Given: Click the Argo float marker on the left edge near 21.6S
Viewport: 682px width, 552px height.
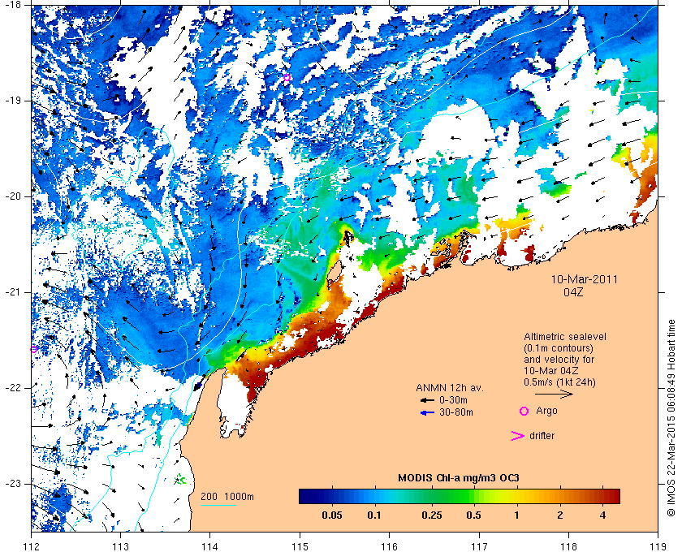Looking at the screenshot, I should tap(33, 349).
